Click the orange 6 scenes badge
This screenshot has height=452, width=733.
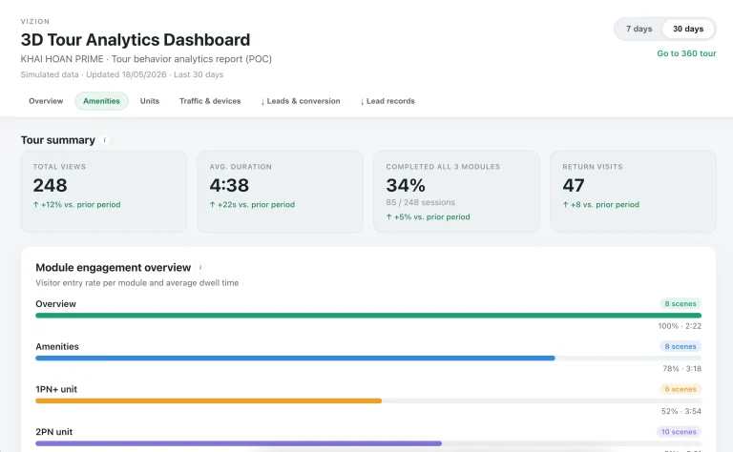[681, 389]
